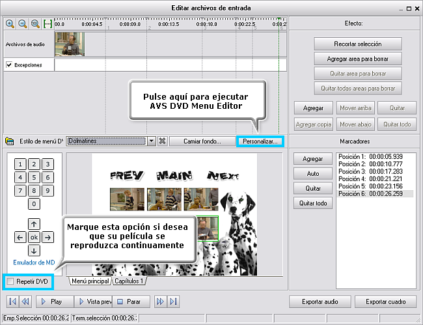Click number 9 on remote emulator
Viewport: 423px width, 325px height.
pos(48,191)
